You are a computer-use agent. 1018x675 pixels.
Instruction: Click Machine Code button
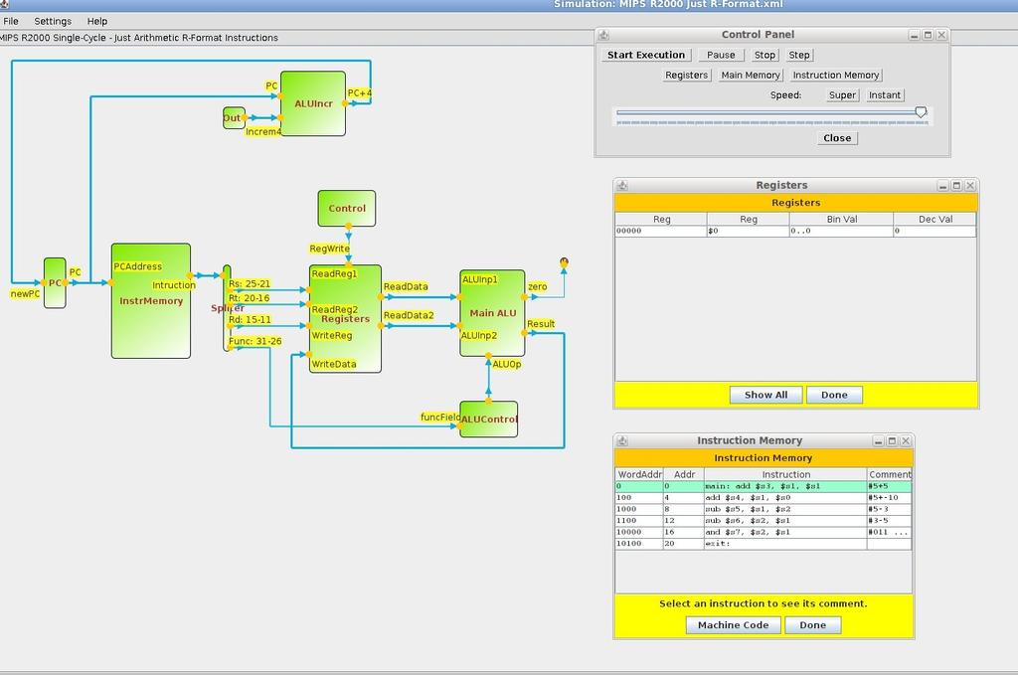click(734, 625)
